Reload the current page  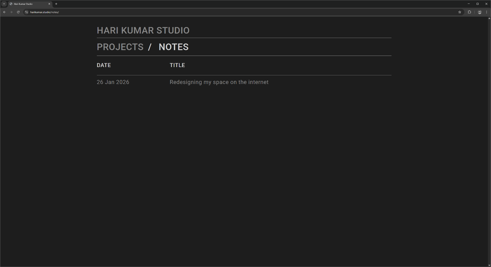tap(18, 12)
